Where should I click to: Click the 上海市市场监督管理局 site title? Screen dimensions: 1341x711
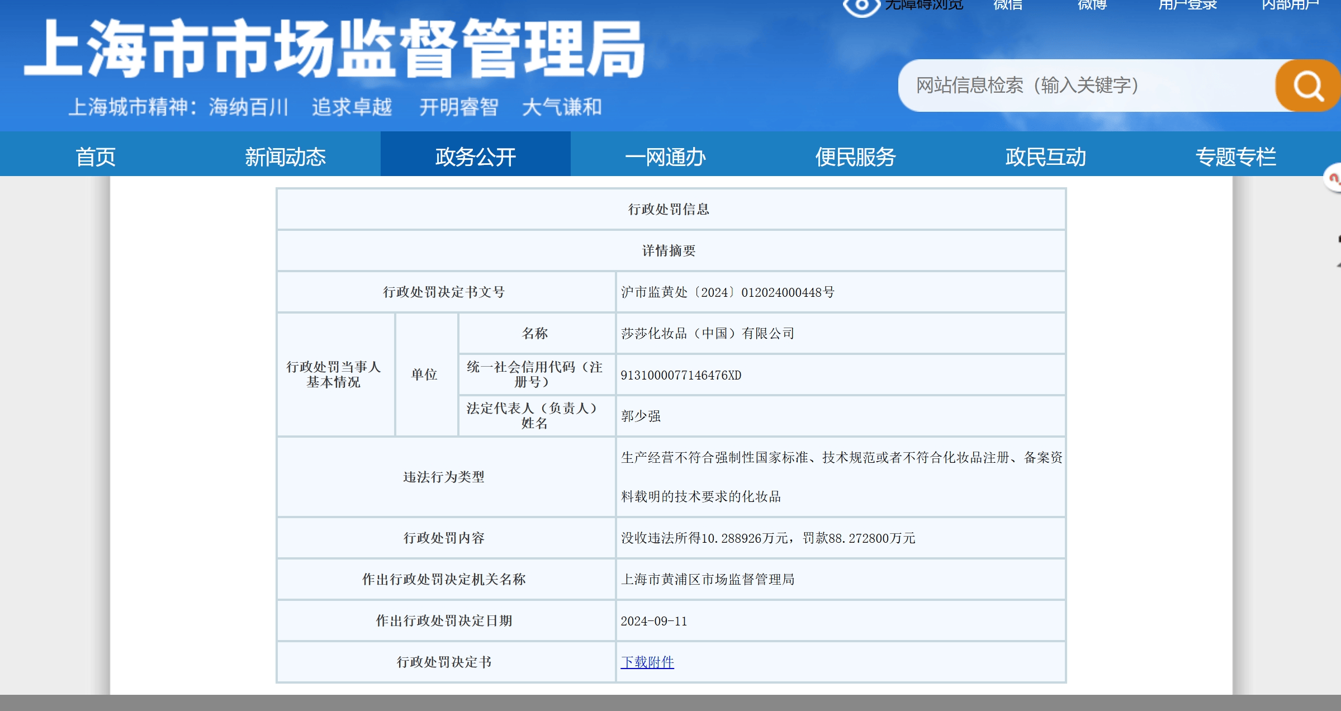pos(334,49)
